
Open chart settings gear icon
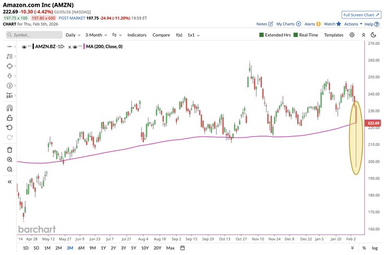[x=352, y=35]
